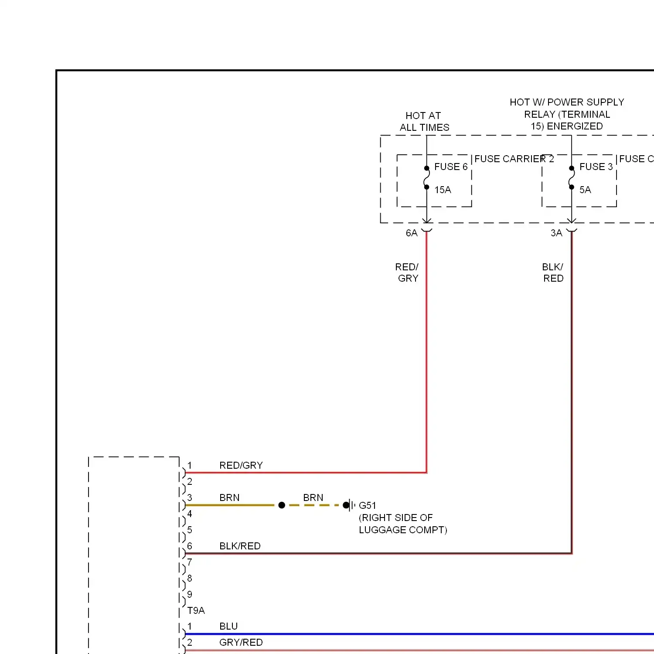Select the T9A connector label
This screenshot has height=654, width=654.
point(196,610)
